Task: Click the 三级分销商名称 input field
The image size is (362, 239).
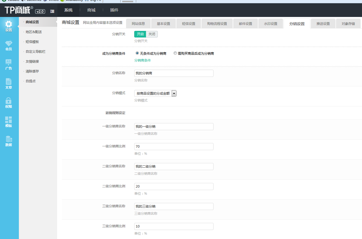Action: click(x=174, y=206)
